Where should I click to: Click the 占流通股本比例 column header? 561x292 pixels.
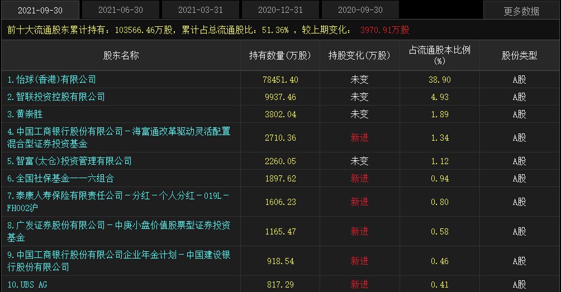(439, 55)
